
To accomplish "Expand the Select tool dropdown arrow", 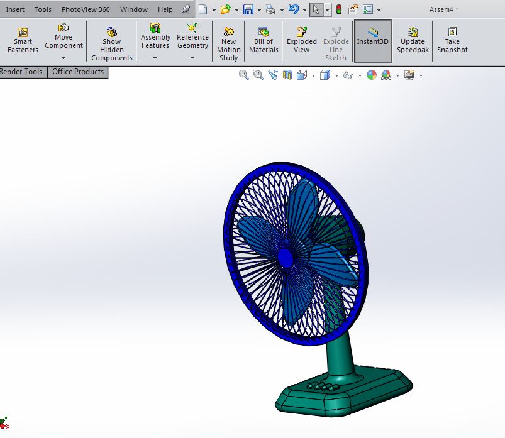I will pos(327,10).
